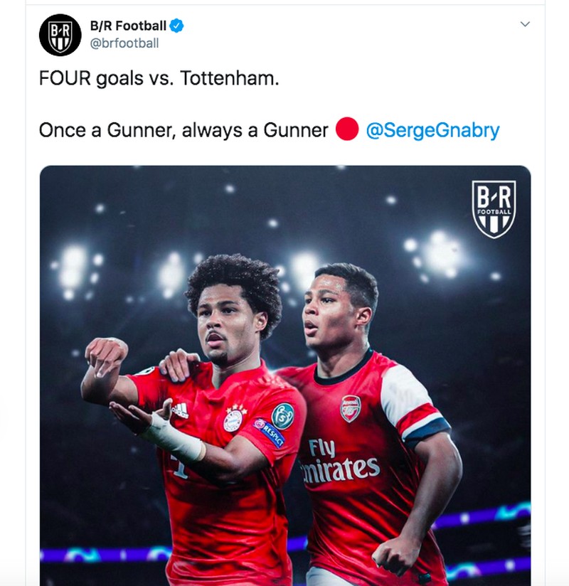Click the B/R Football profile avatar
The height and width of the screenshot is (586, 569).
(x=60, y=35)
